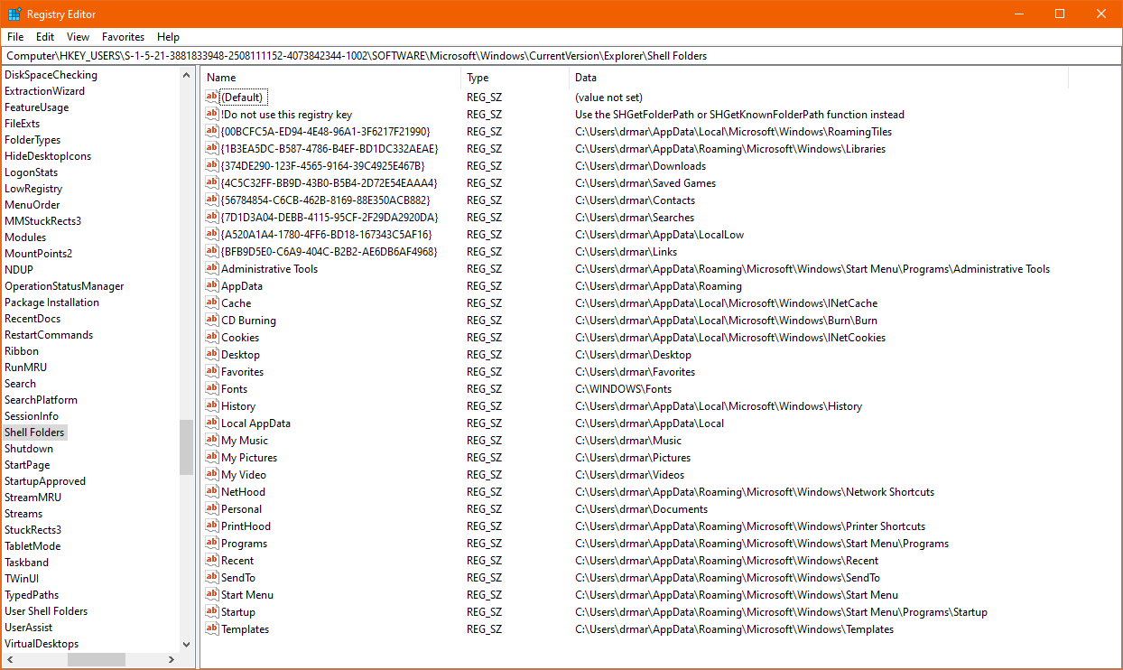Select the '!Do not use this registry key' value
The width and height of the screenshot is (1123, 670).
coord(286,114)
